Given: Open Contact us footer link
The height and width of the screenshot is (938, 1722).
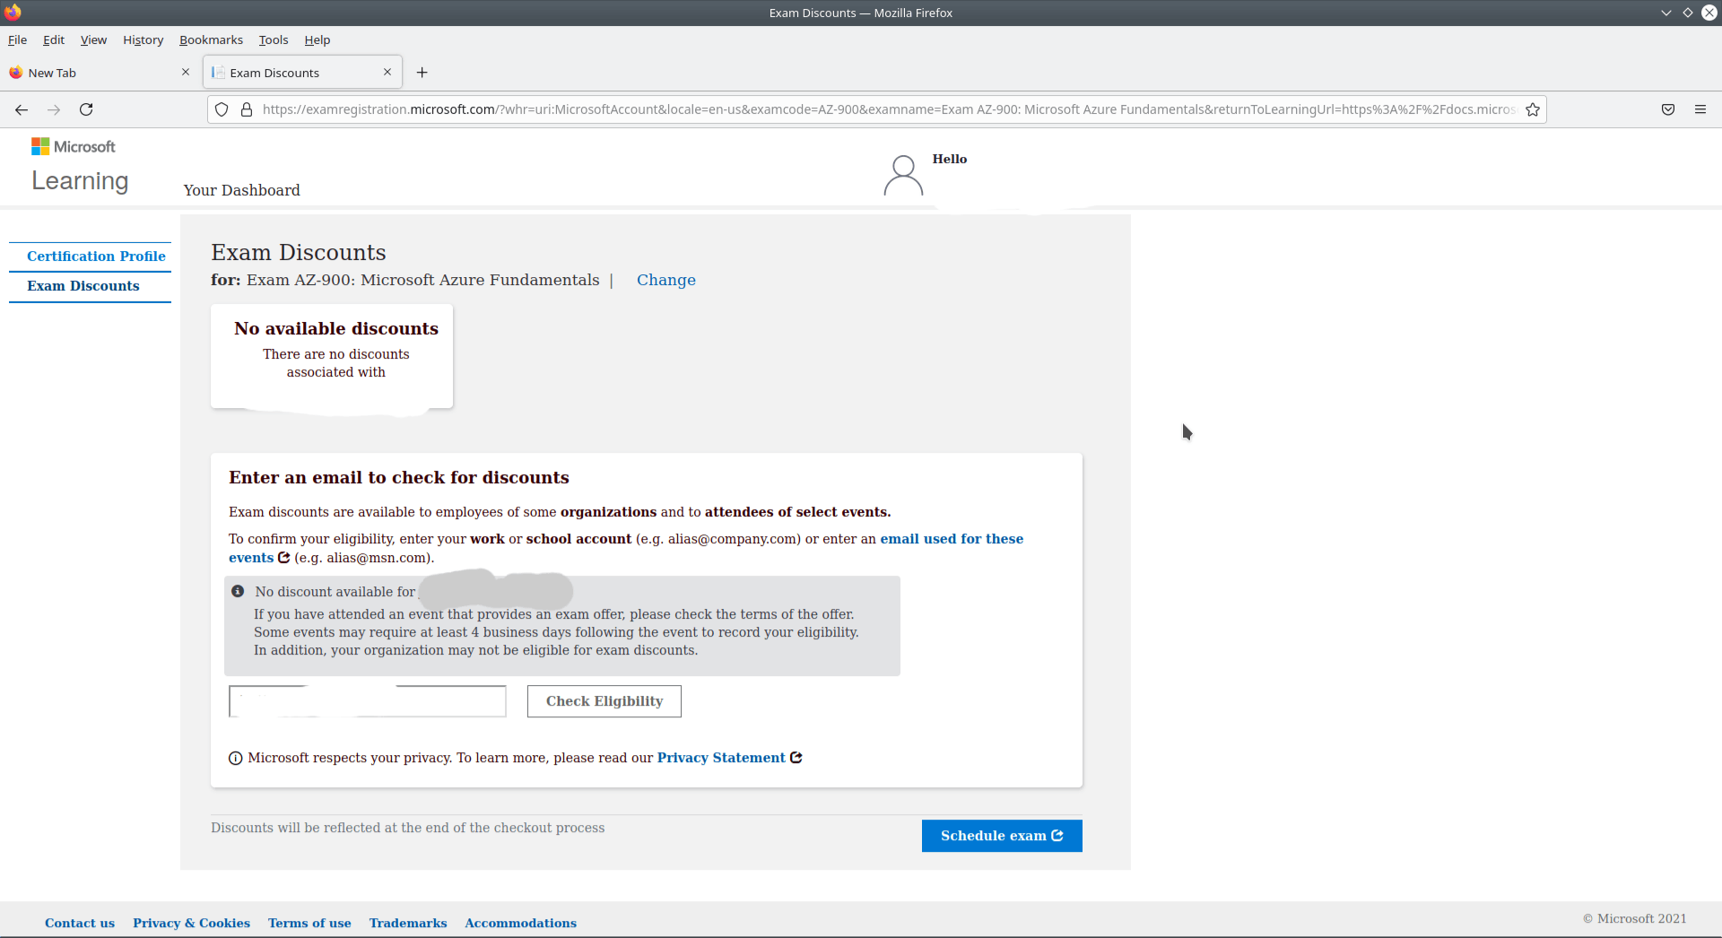Looking at the screenshot, I should 80,923.
